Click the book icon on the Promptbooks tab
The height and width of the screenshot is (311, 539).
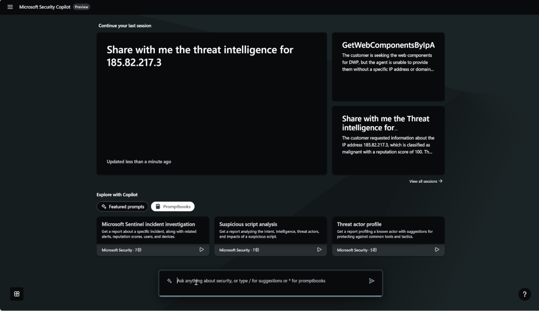click(x=158, y=206)
